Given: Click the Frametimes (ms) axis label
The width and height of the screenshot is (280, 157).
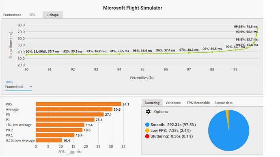Looking at the screenshot, I should 11,45.
